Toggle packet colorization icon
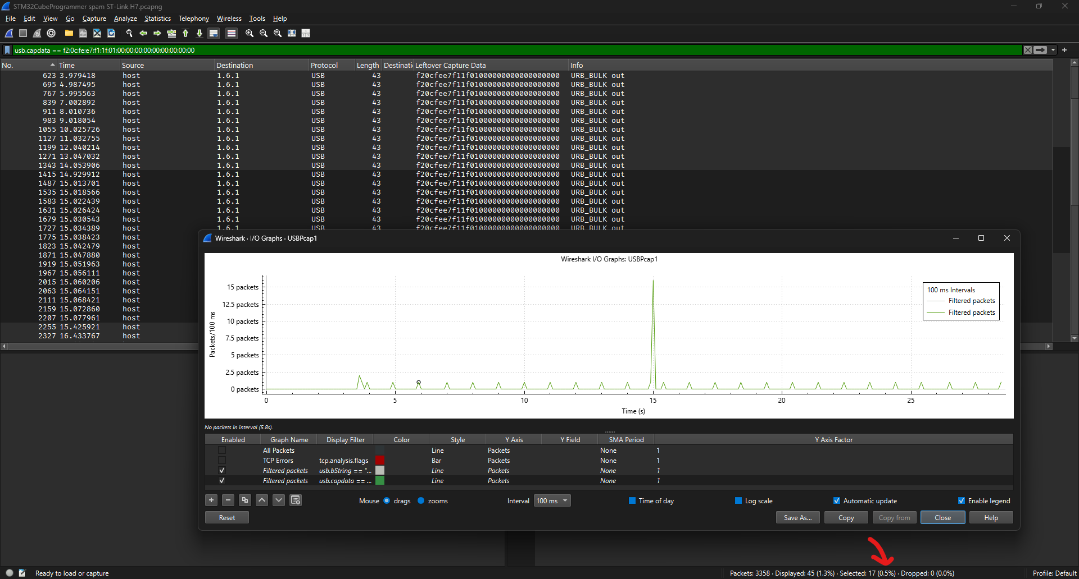This screenshot has height=579, width=1079. 232,33
